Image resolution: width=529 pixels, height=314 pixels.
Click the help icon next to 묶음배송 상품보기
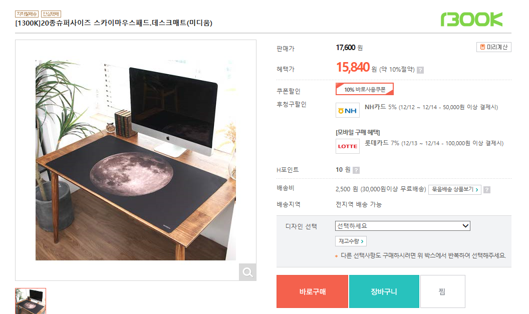tap(487, 190)
